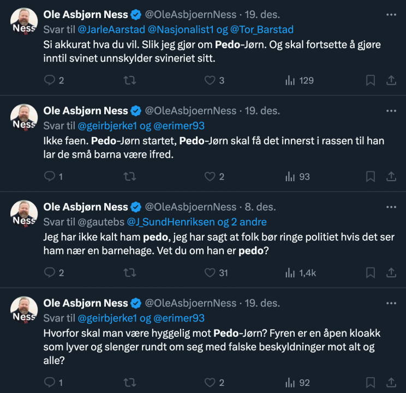Open more options on the last tweet

(391, 303)
